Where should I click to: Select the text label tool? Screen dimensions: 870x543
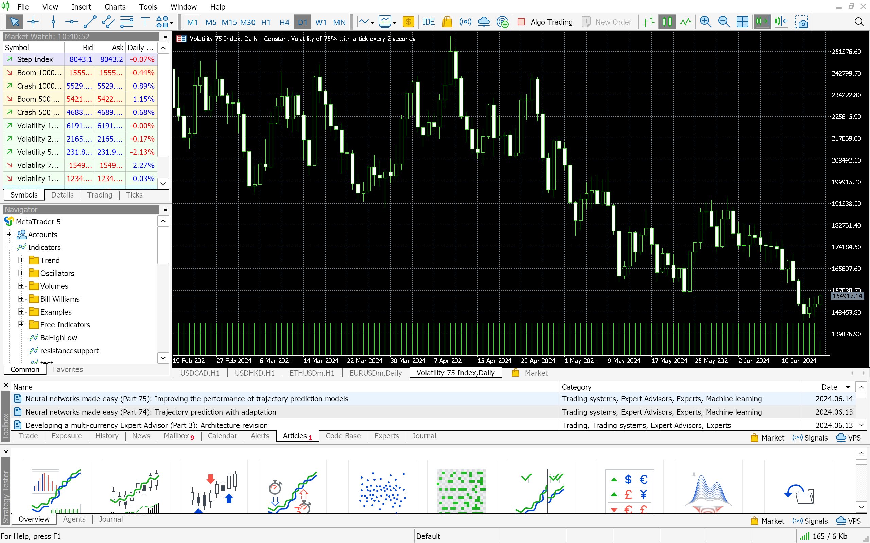pos(145,22)
